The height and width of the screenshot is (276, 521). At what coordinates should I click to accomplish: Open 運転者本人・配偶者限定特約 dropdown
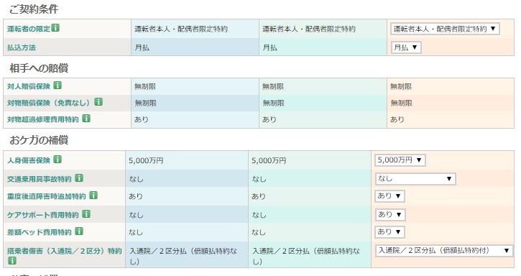445,29
